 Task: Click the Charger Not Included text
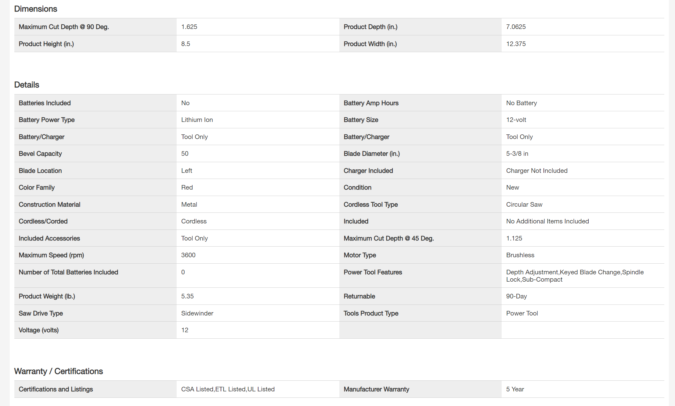point(536,171)
